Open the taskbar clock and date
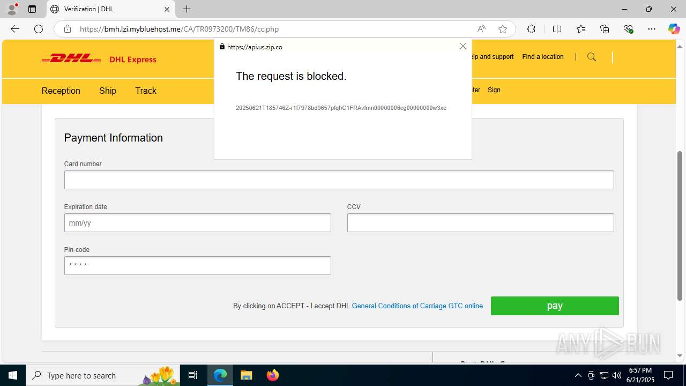This screenshot has height=386, width=686. coord(640,375)
